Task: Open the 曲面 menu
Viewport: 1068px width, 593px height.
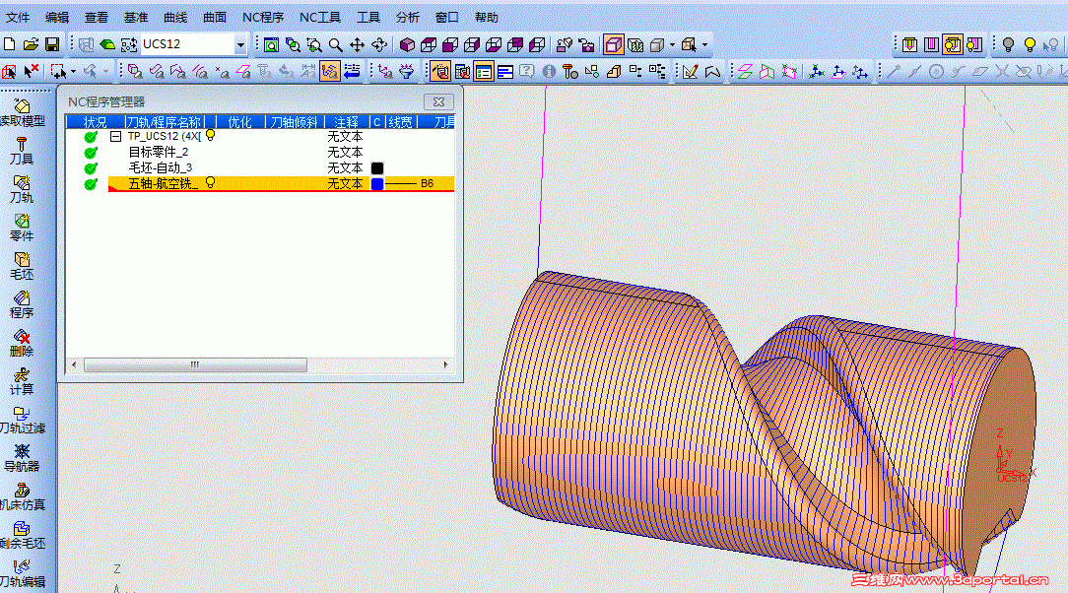Action: tap(215, 17)
